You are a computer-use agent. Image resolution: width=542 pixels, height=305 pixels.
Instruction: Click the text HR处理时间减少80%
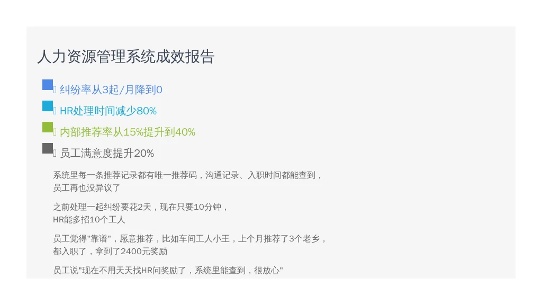click(108, 111)
